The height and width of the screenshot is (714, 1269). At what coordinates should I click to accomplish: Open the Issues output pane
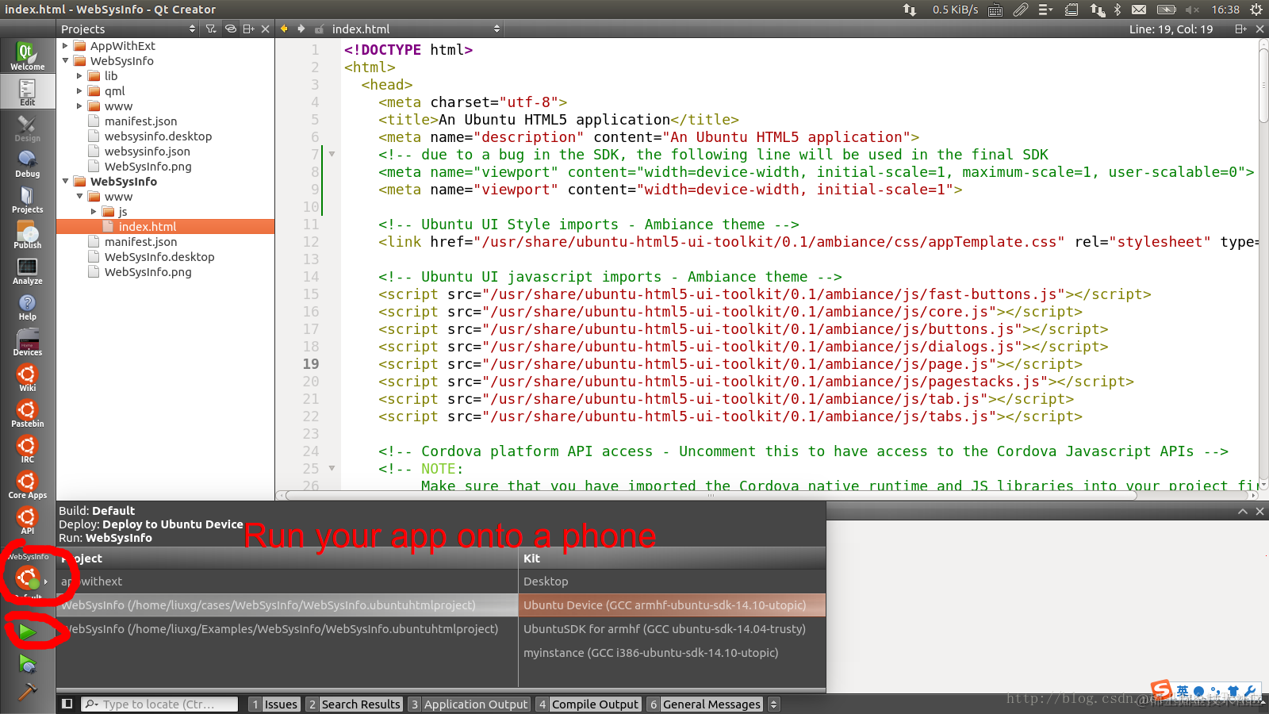tap(274, 704)
